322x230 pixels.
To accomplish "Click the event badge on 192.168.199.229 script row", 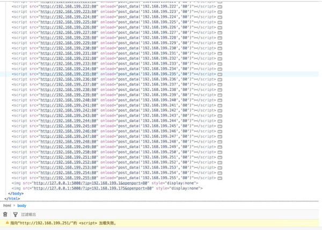I will coord(219,43).
